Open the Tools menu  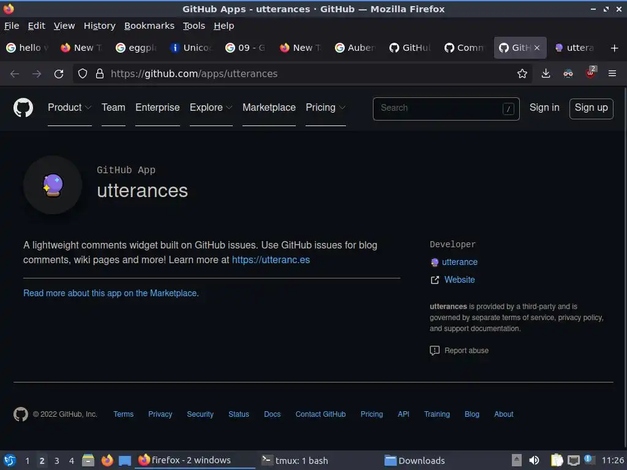(x=194, y=26)
